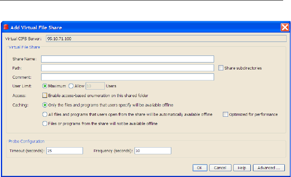
Task: Select the Allow users radio button
Action: click(x=71, y=86)
